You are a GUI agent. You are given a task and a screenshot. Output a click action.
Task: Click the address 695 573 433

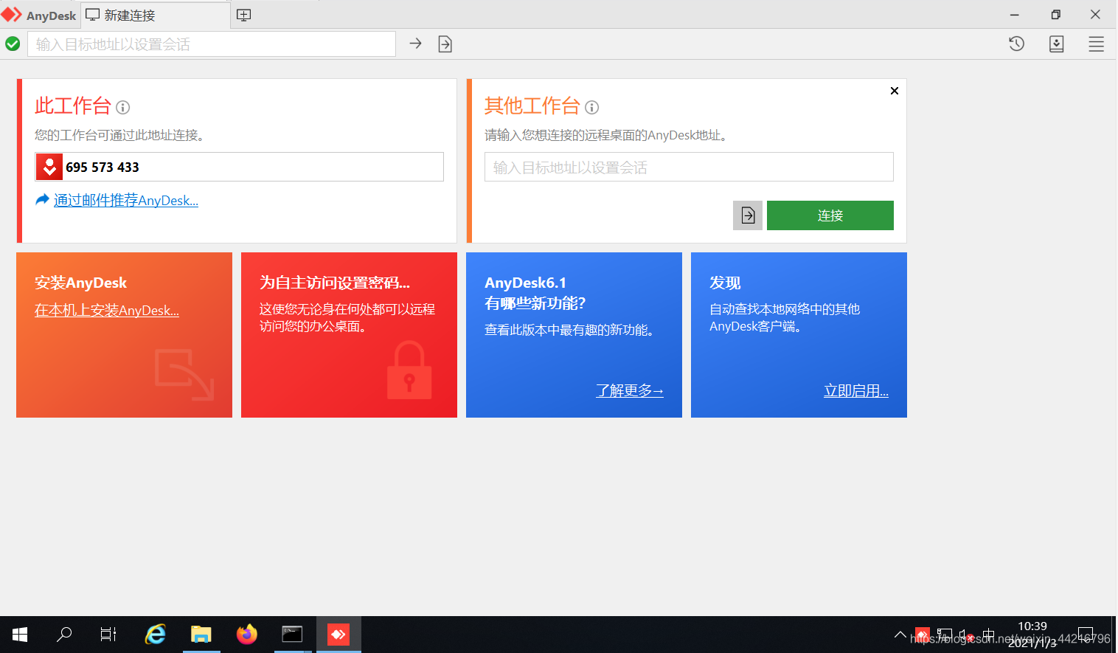[103, 167]
